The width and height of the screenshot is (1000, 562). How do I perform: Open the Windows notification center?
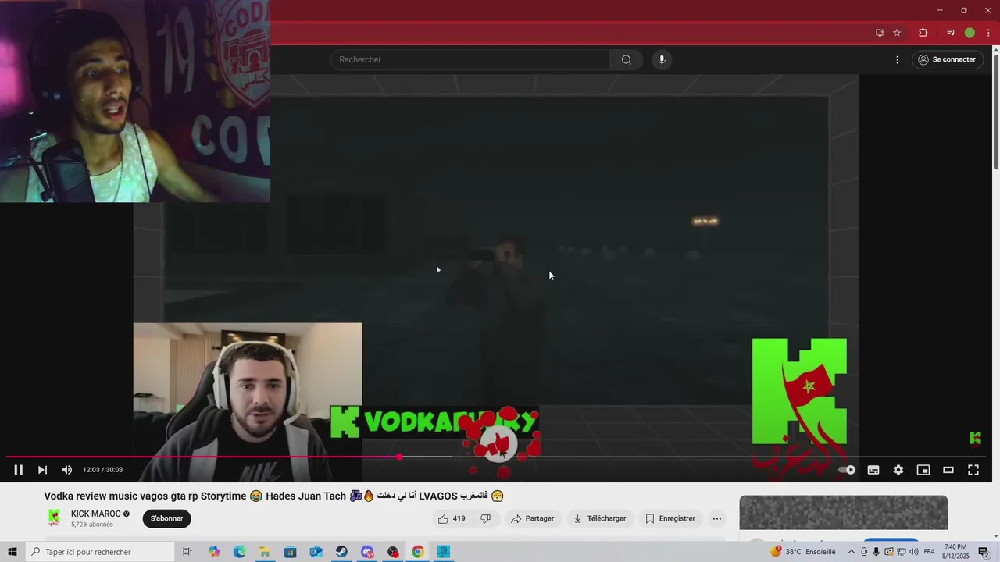click(x=984, y=552)
